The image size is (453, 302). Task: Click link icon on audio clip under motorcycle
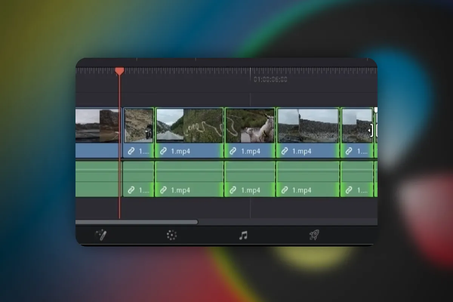point(131,190)
